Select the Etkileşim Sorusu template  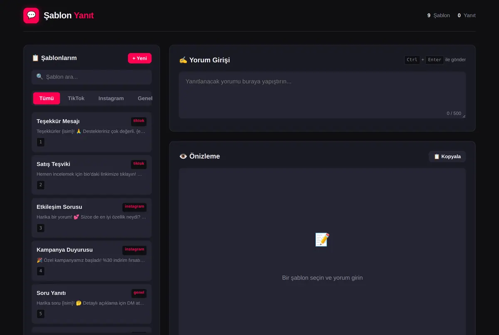pyautogui.click(x=91, y=217)
